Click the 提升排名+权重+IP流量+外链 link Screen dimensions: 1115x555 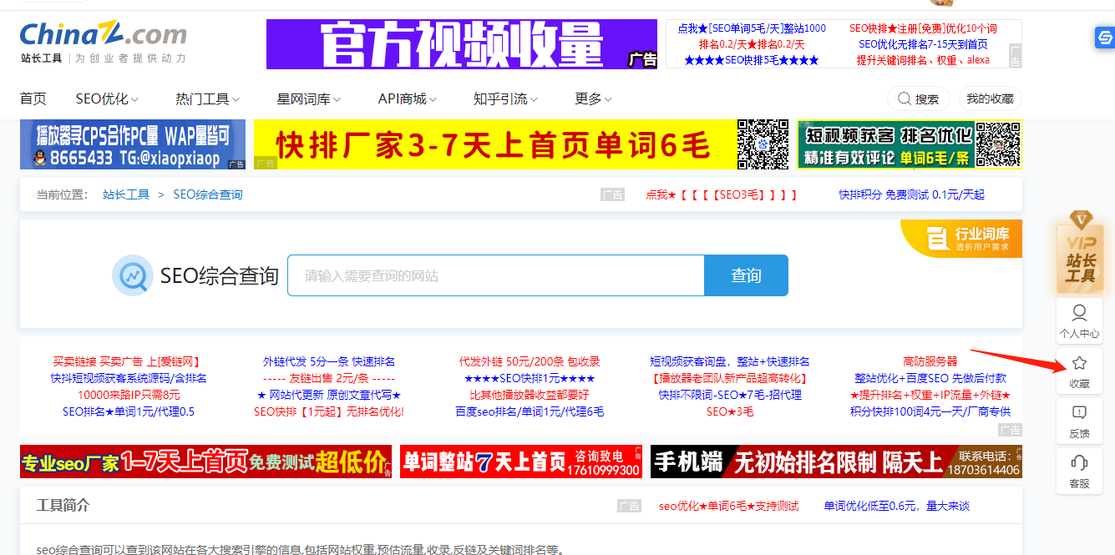[x=930, y=395]
